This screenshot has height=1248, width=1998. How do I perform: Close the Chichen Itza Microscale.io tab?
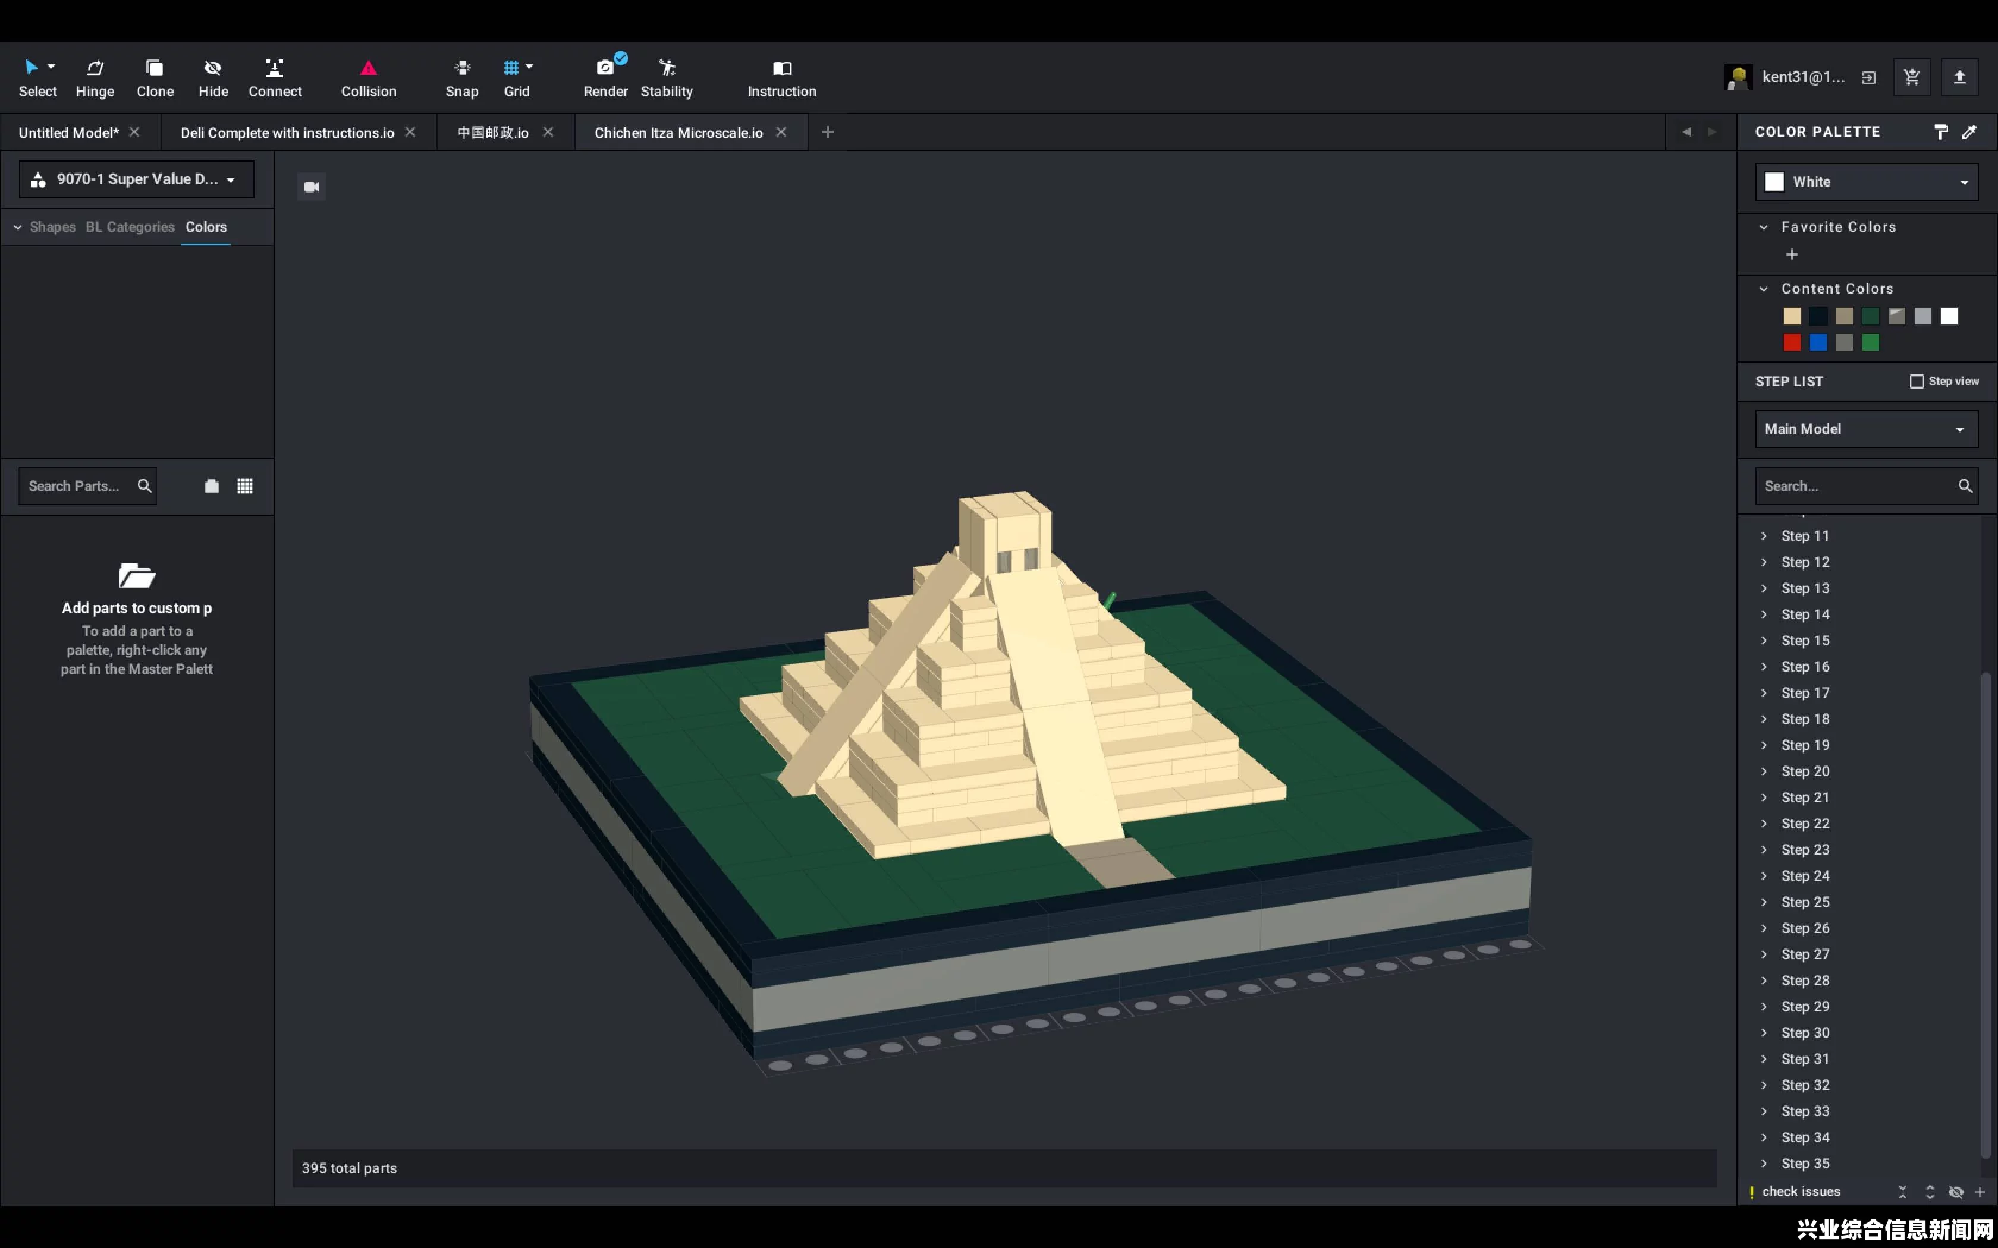pyautogui.click(x=781, y=132)
